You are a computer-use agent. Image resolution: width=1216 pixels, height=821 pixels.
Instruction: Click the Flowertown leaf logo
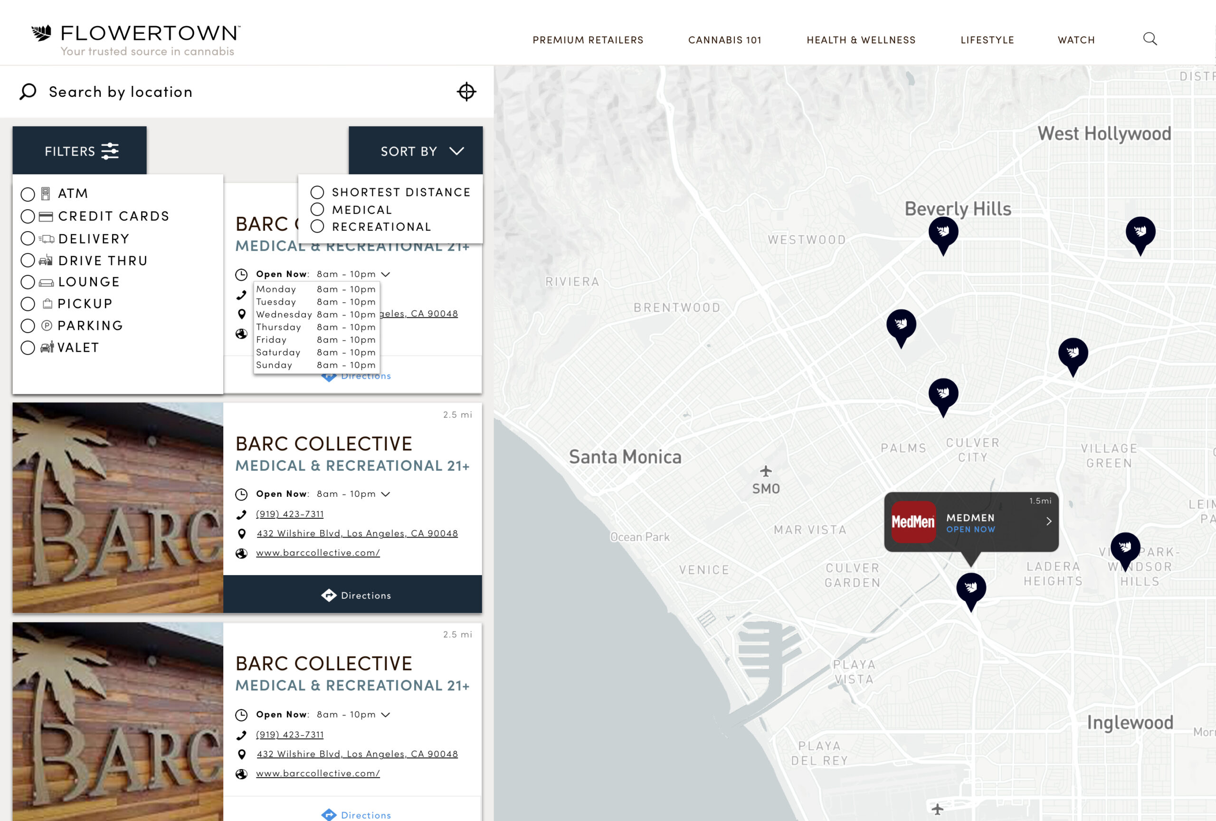(x=42, y=33)
